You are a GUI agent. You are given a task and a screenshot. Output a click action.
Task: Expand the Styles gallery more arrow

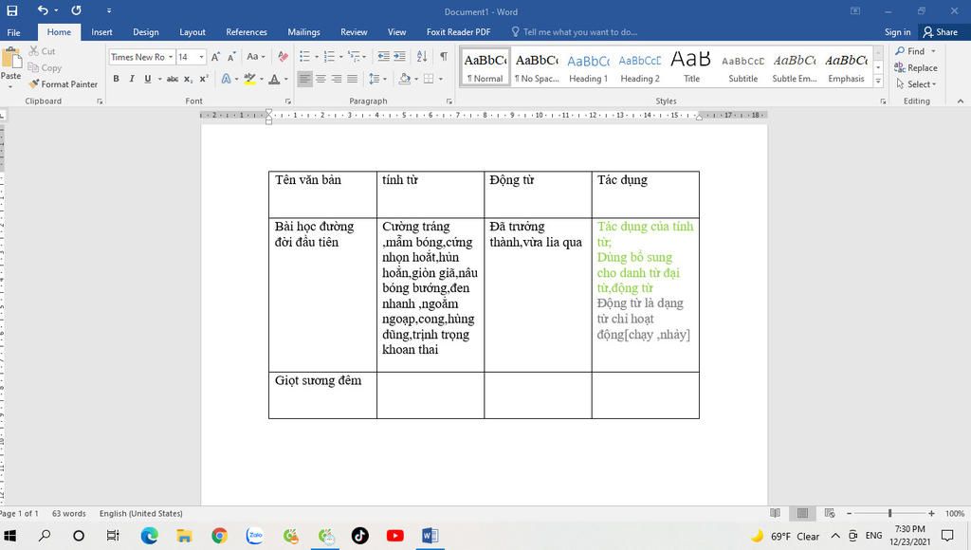click(878, 82)
